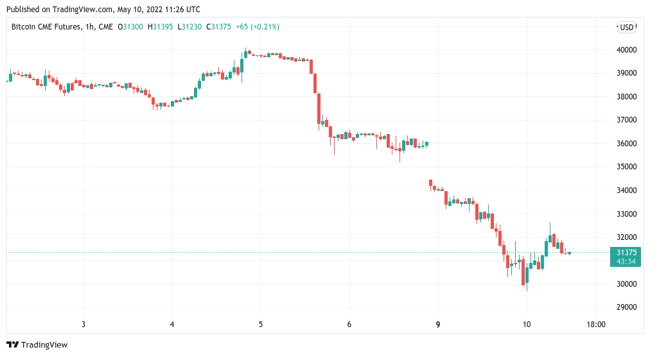Click the Bitcoin CME Futures symbol title

(x=46, y=27)
